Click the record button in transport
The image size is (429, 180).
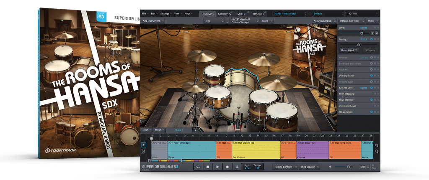click(227, 167)
